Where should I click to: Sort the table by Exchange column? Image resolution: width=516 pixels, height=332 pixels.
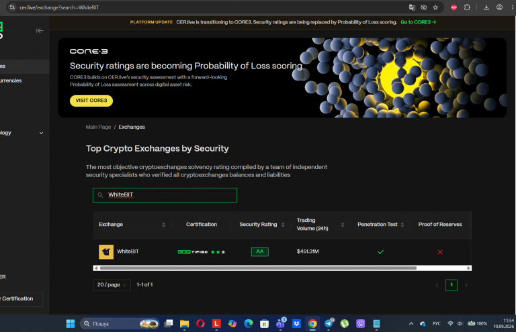click(163, 225)
